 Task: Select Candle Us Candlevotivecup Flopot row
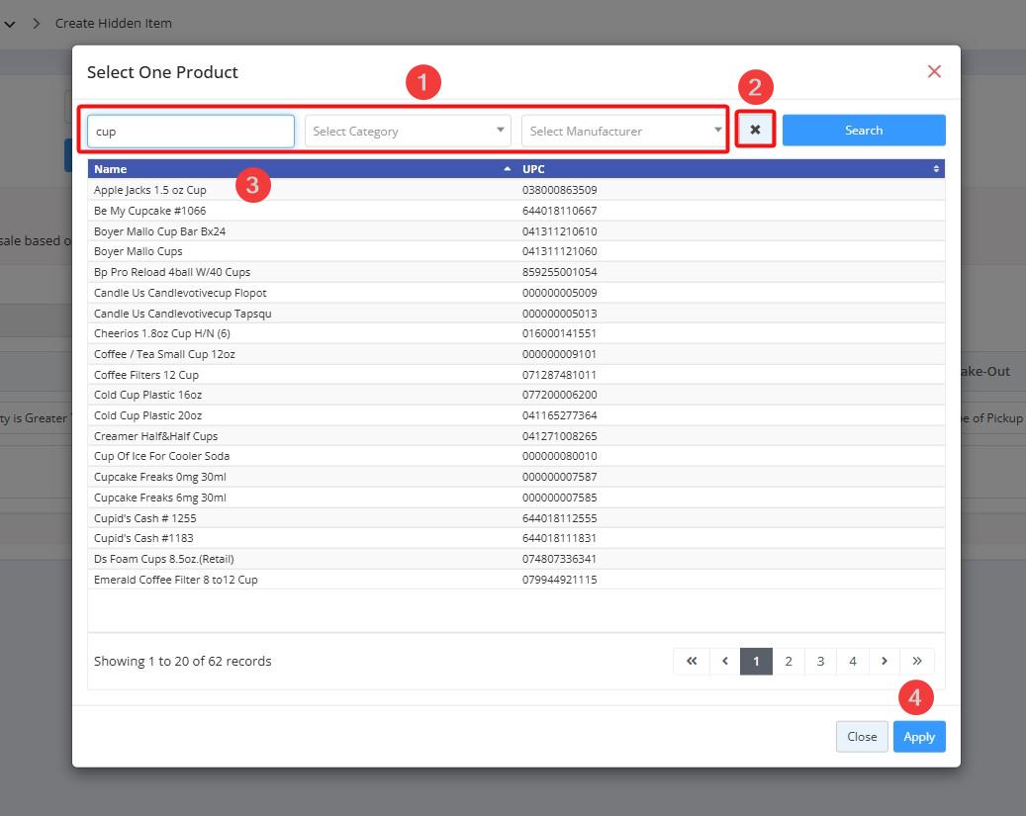point(516,293)
